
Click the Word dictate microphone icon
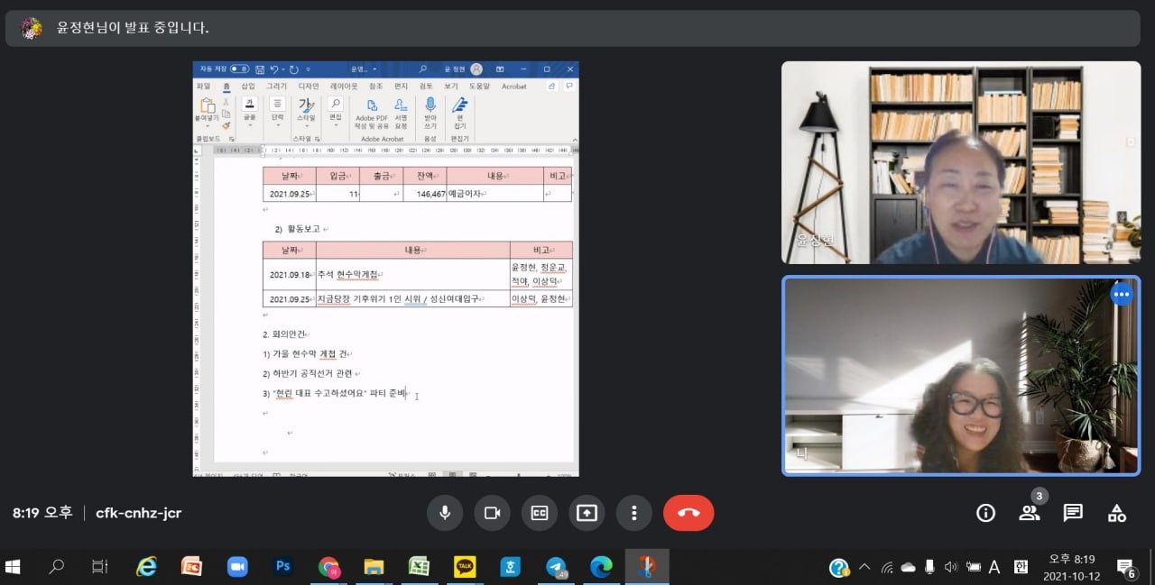click(430, 106)
